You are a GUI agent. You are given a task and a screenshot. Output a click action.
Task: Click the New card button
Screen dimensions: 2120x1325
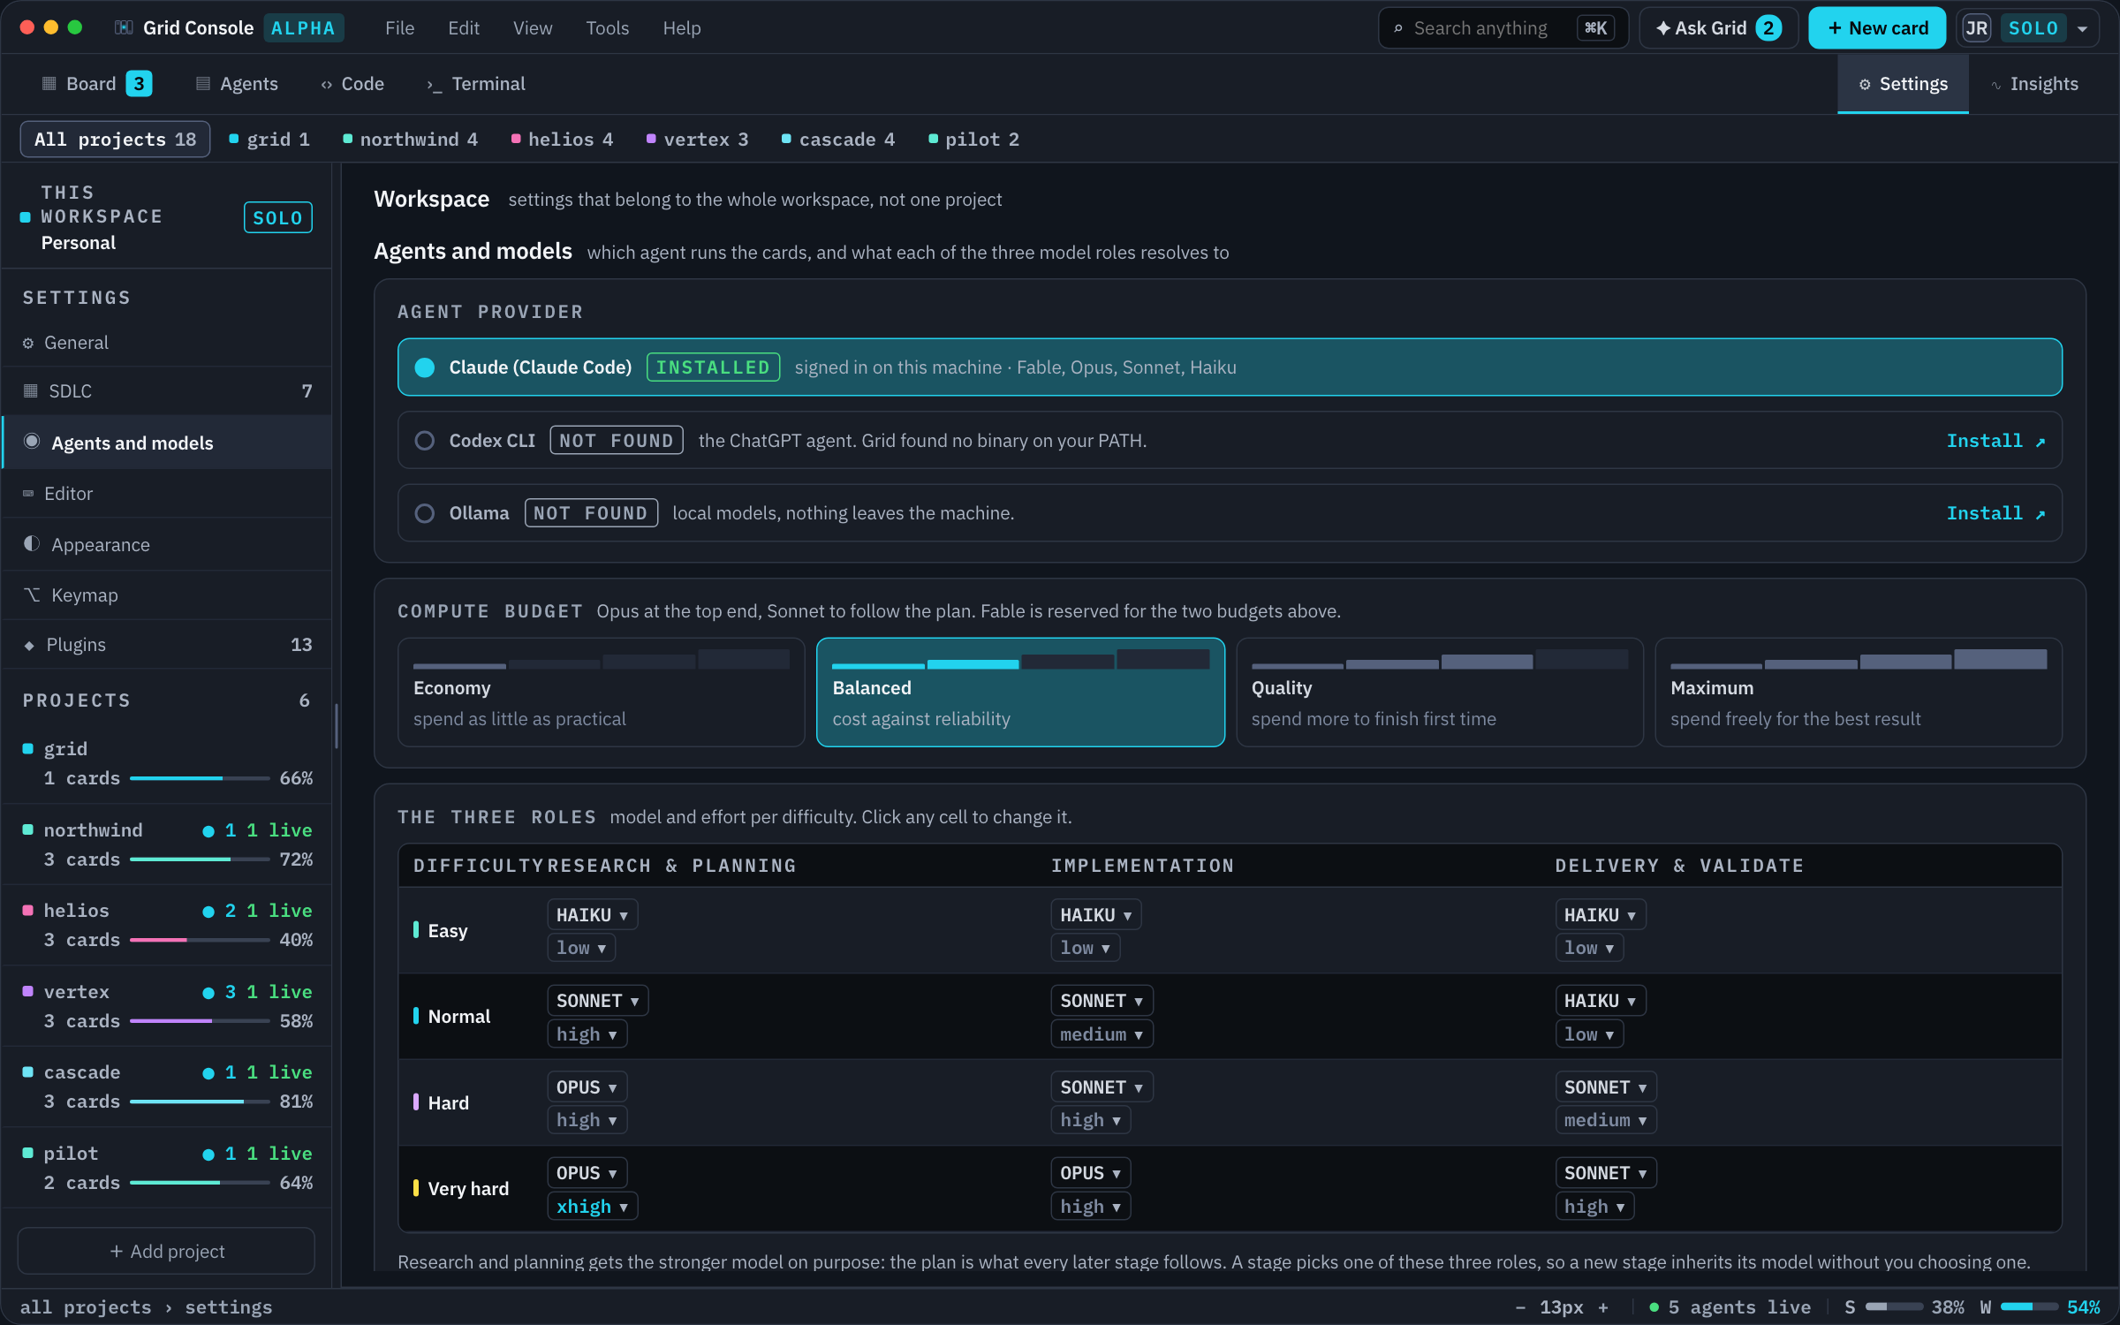click(x=1877, y=28)
